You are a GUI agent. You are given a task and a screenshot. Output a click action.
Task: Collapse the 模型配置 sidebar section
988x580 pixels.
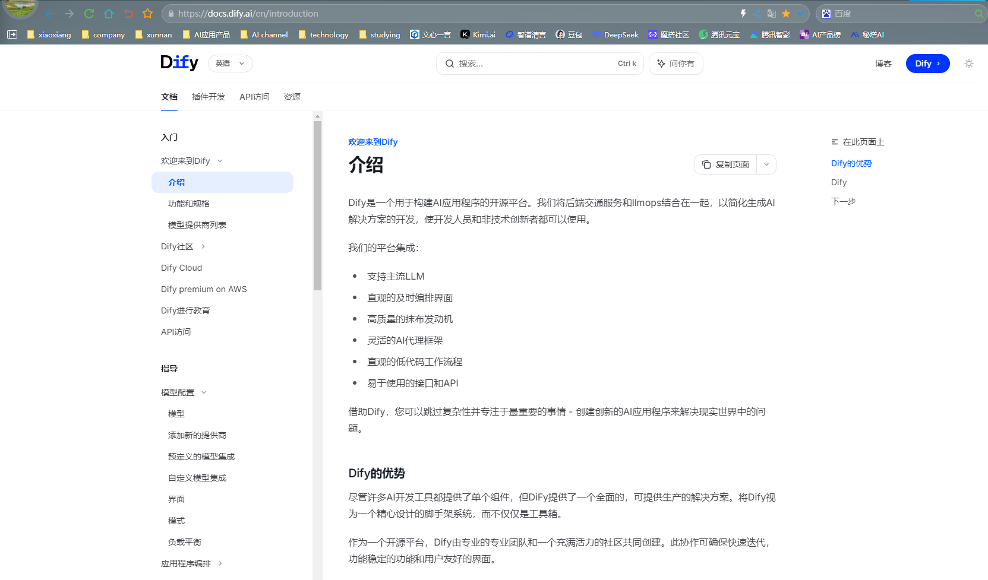tap(204, 392)
